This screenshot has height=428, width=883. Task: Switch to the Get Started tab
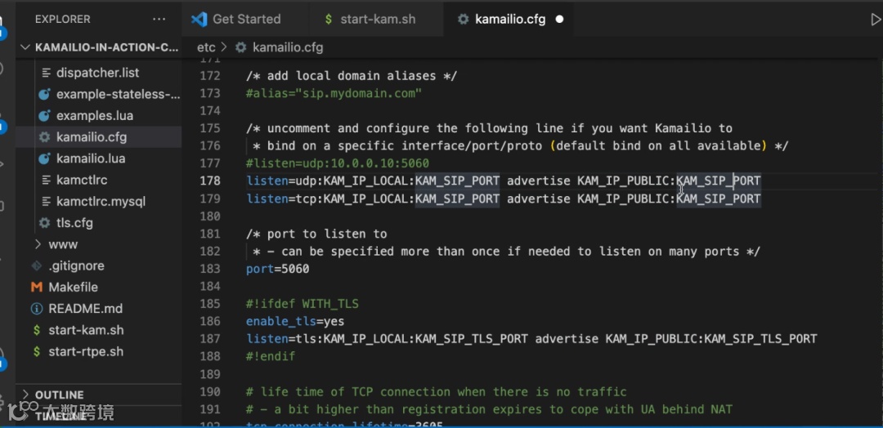[x=246, y=19]
